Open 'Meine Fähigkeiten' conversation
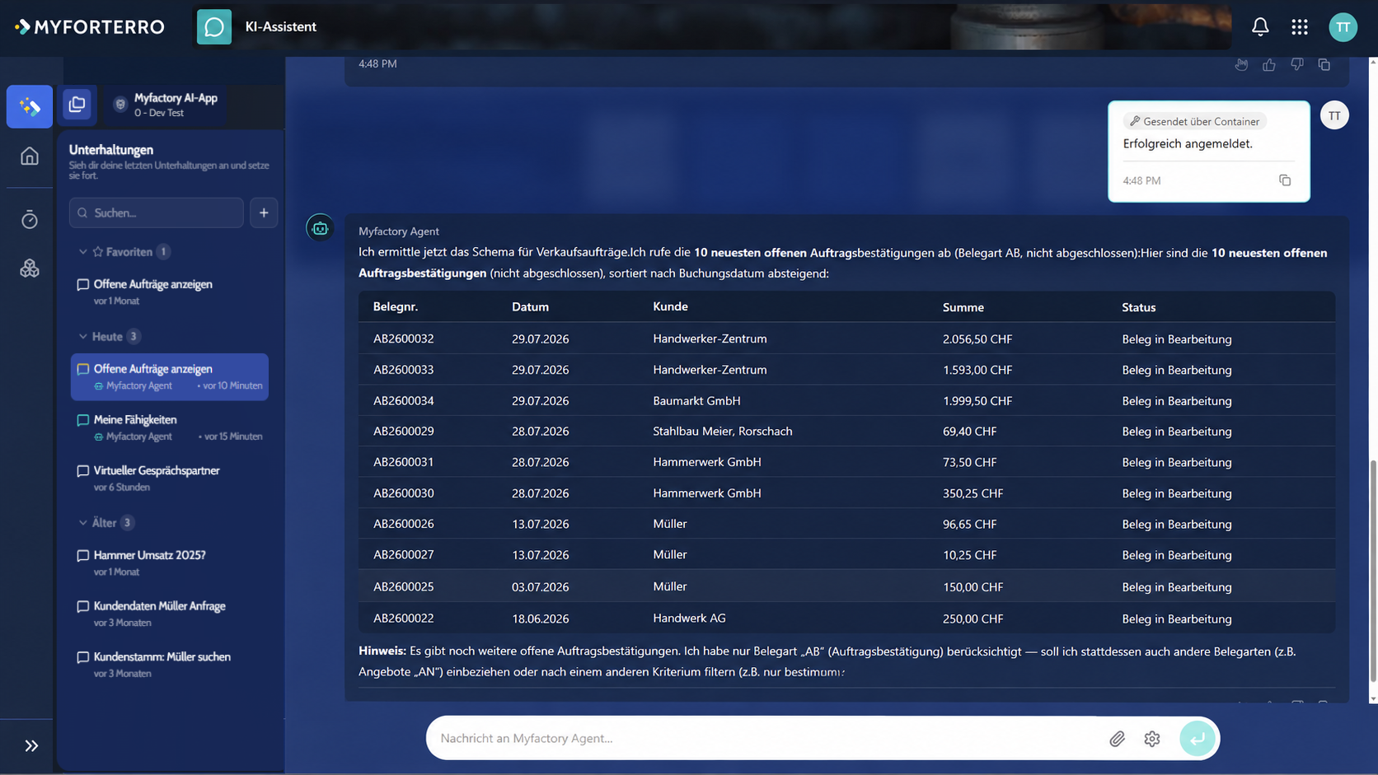The width and height of the screenshot is (1378, 775). pyautogui.click(x=170, y=427)
